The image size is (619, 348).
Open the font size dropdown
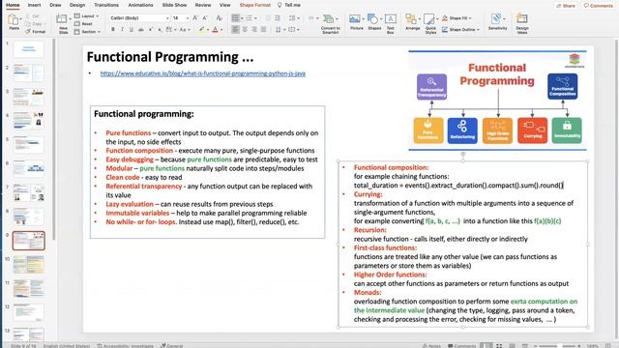[188, 18]
